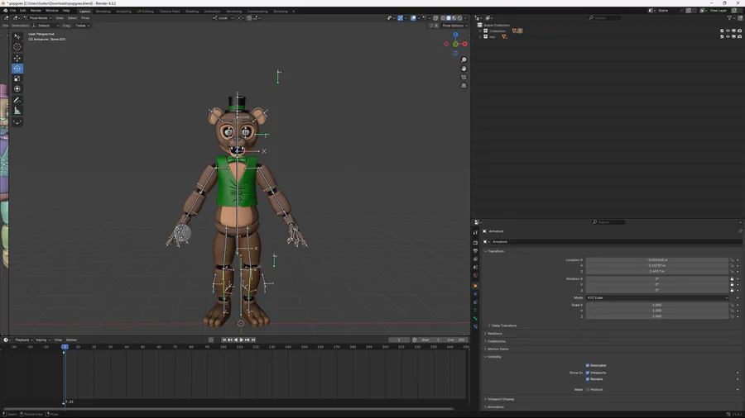The height and width of the screenshot is (418, 745).
Task: Click the Location X input field
Action: coord(656,260)
